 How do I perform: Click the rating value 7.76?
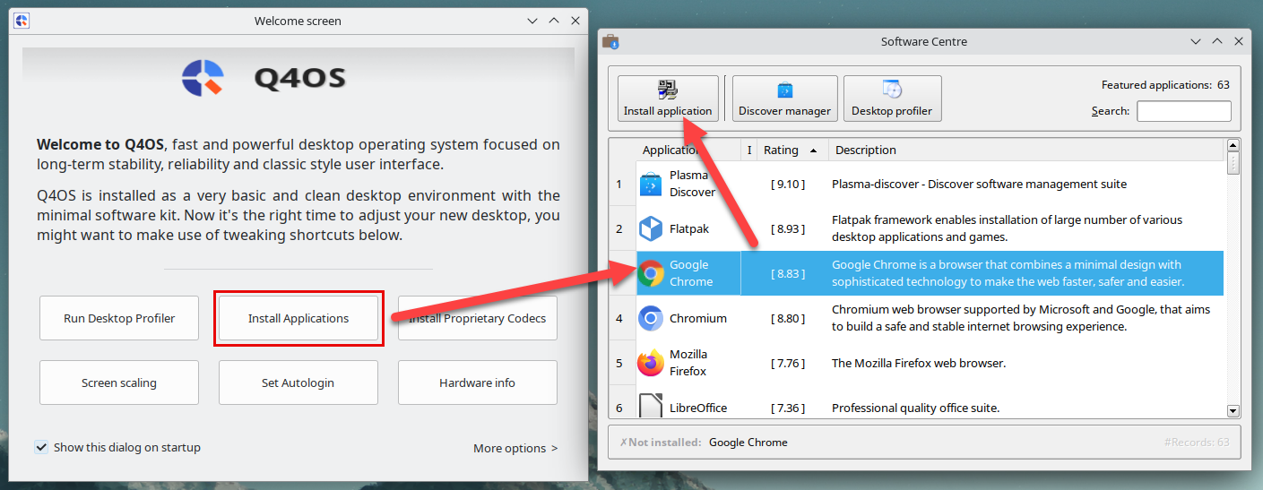[788, 364]
